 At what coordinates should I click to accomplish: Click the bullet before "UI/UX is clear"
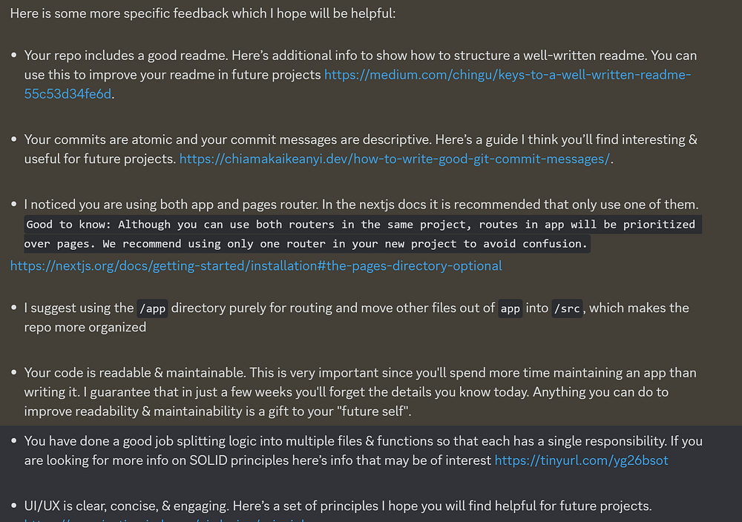pyautogui.click(x=13, y=506)
